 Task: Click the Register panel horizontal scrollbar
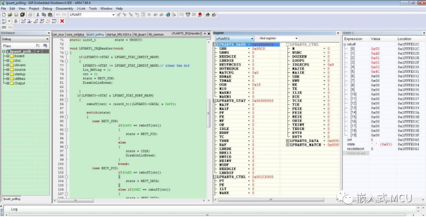point(271,200)
